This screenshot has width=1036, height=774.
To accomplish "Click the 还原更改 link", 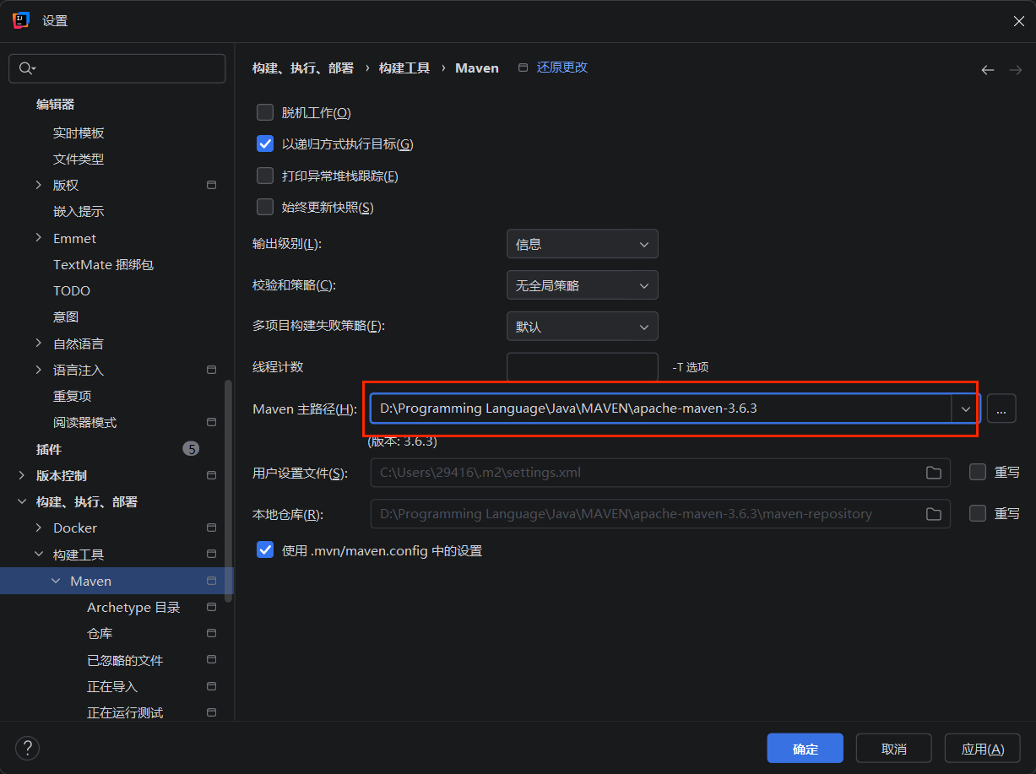I will (562, 68).
